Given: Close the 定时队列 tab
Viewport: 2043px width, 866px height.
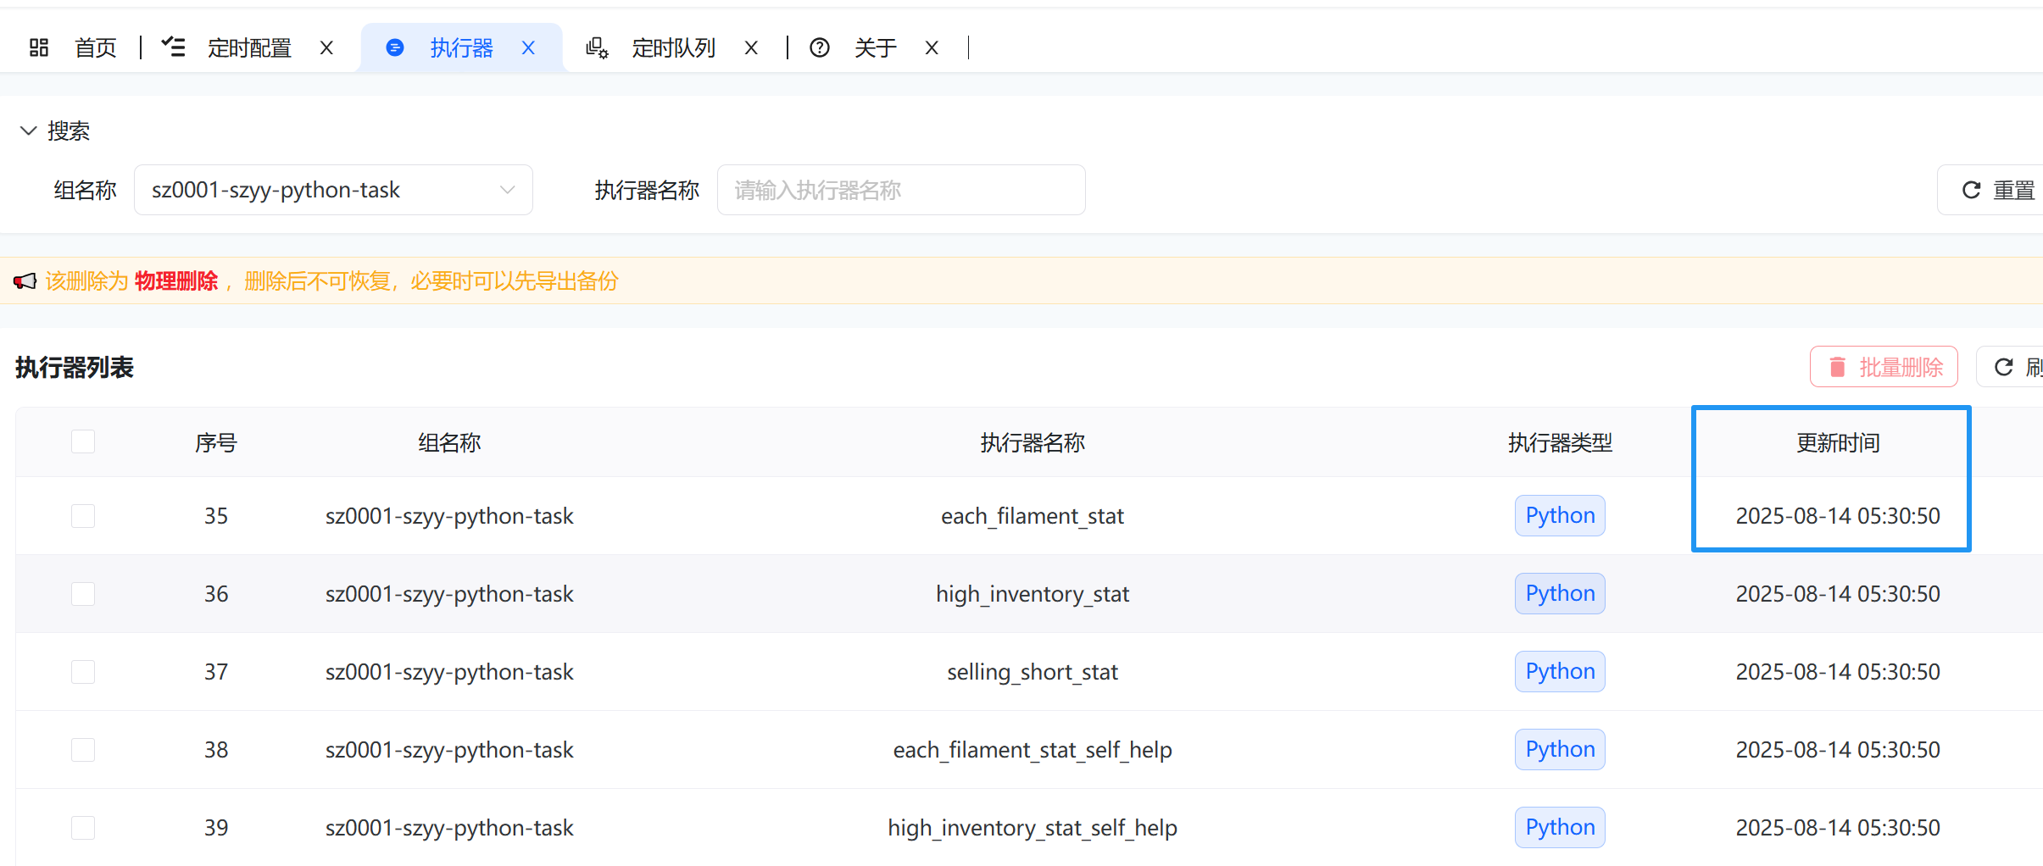Looking at the screenshot, I should pyautogui.click(x=751, y=48).
